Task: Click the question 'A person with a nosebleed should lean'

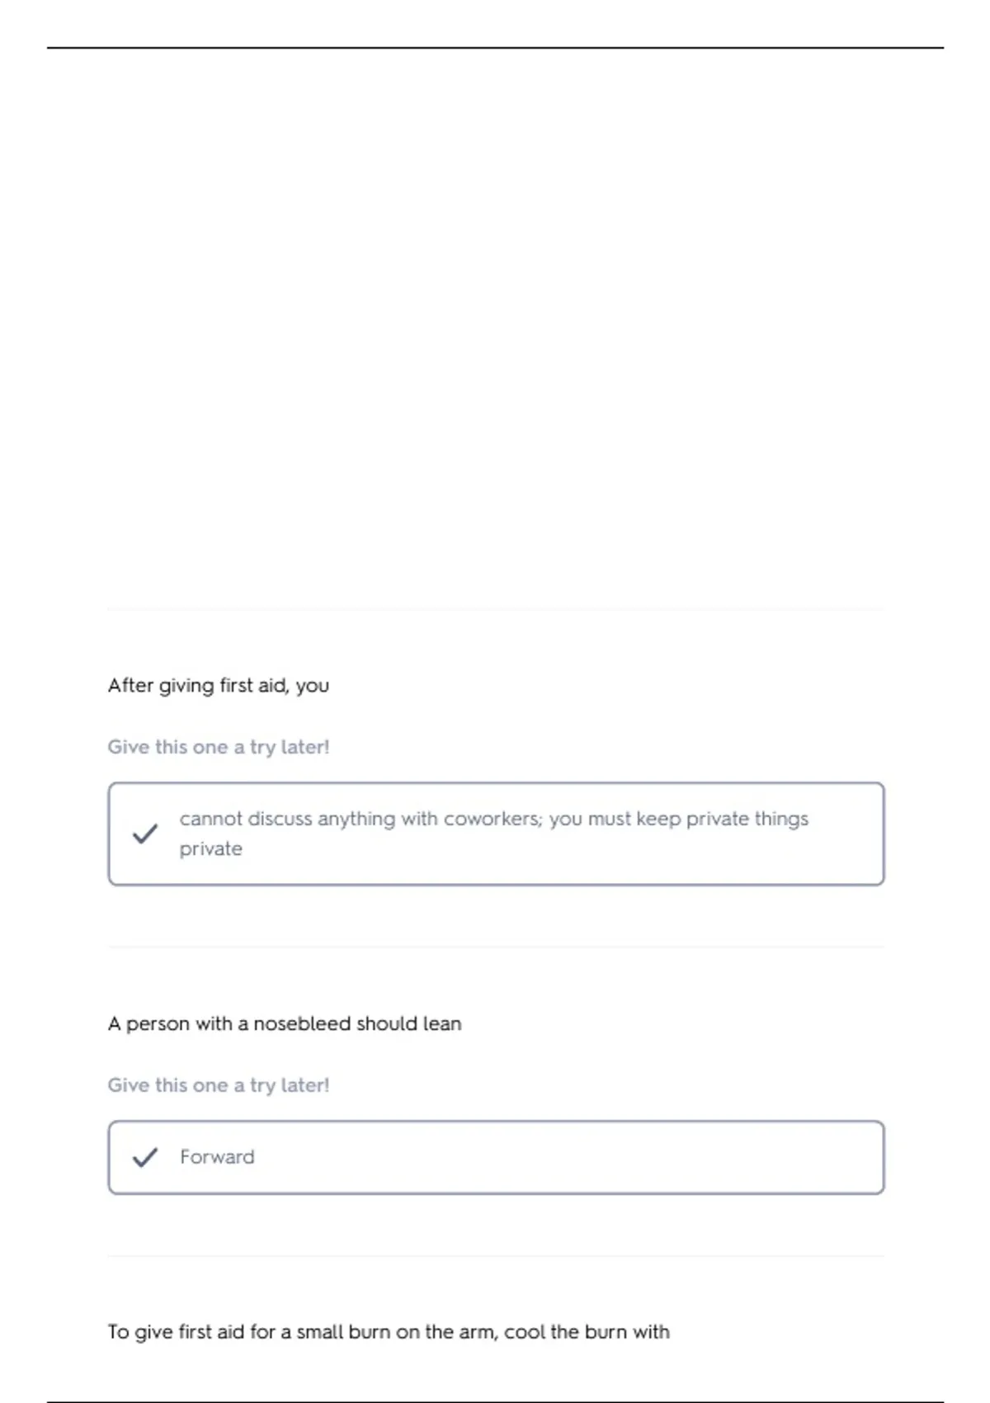Action: 285,1024
